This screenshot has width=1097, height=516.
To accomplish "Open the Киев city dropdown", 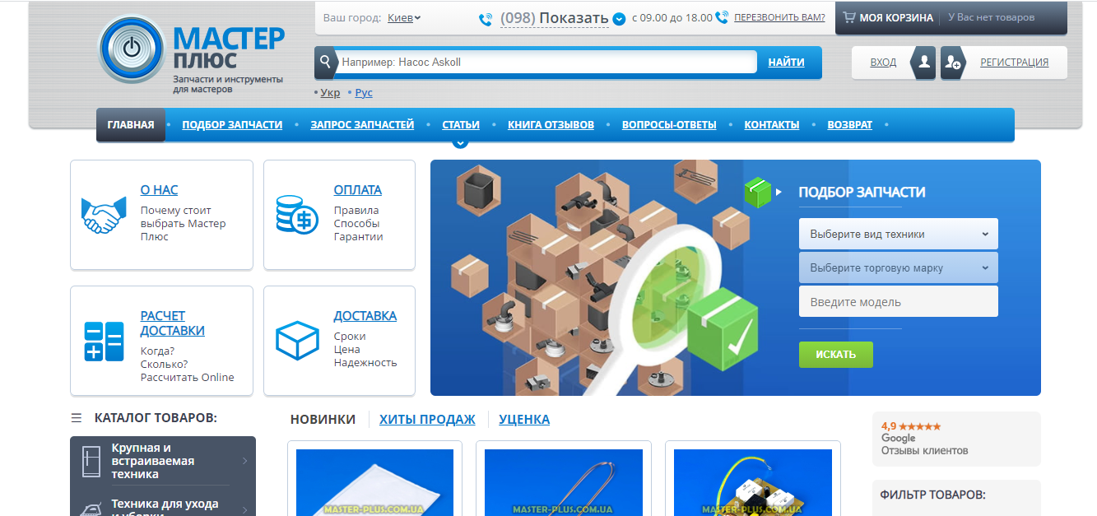I will (404, 18).
